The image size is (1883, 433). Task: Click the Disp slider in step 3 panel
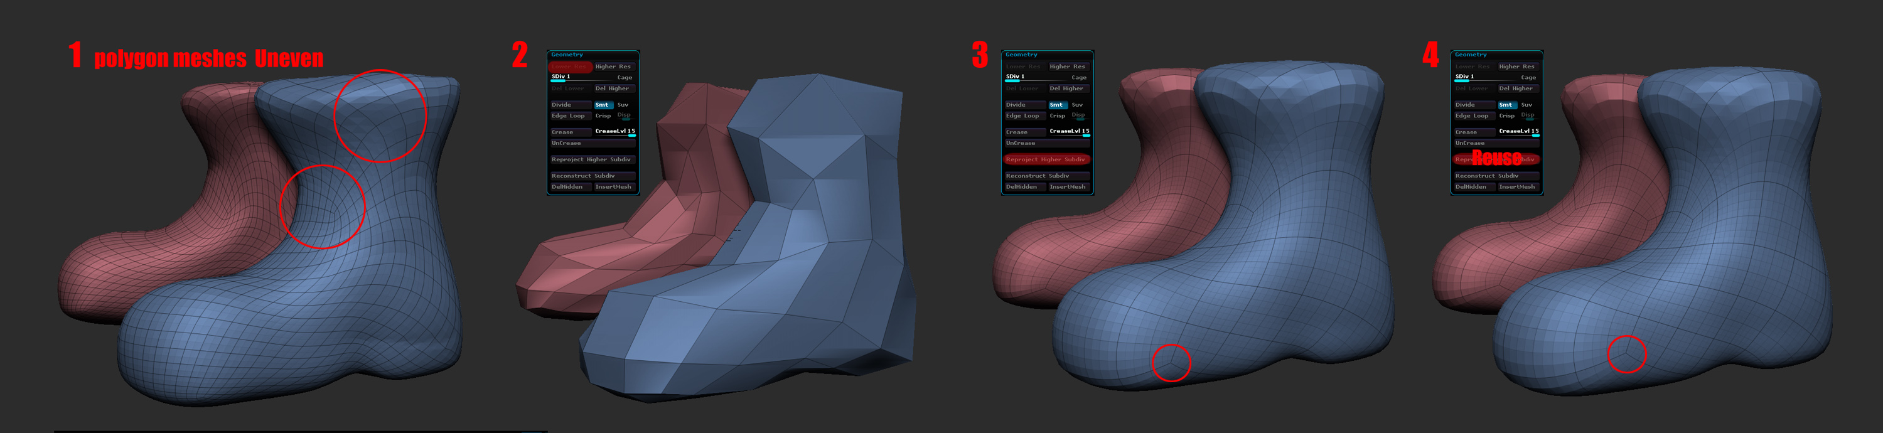pyautogui.click(x=1080, y=115)
